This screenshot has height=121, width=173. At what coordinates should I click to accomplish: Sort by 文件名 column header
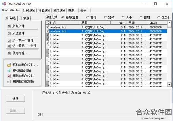pos(63,23)
